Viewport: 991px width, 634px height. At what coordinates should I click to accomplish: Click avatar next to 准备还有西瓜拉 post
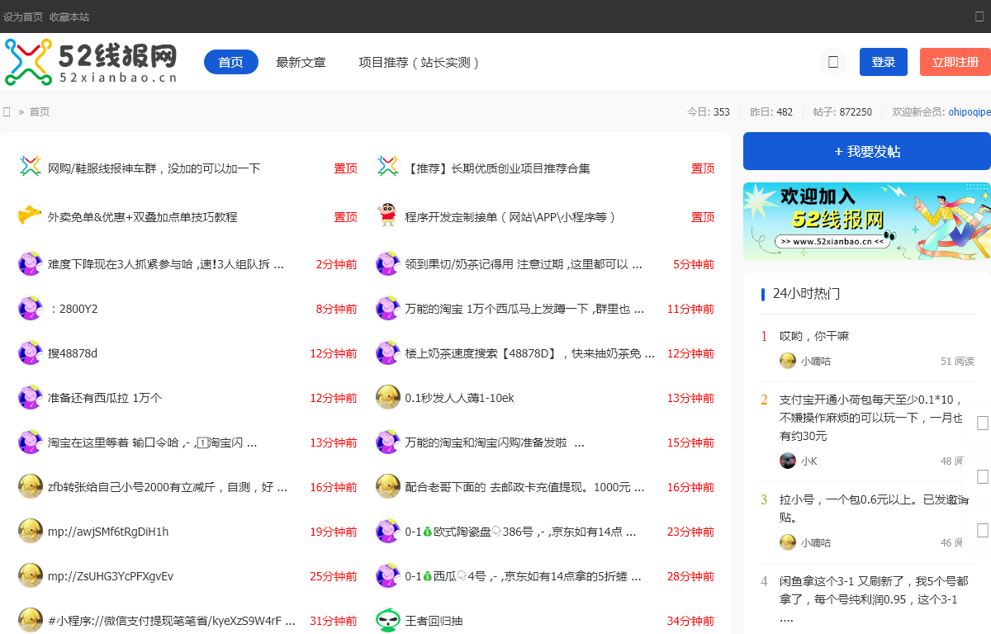click(x=31, y=397)
